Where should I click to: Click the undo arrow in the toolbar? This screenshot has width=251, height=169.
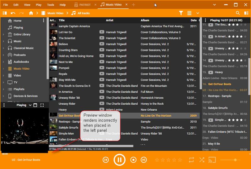pos(13,13)
